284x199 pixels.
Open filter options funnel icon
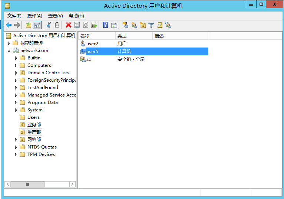151,25
